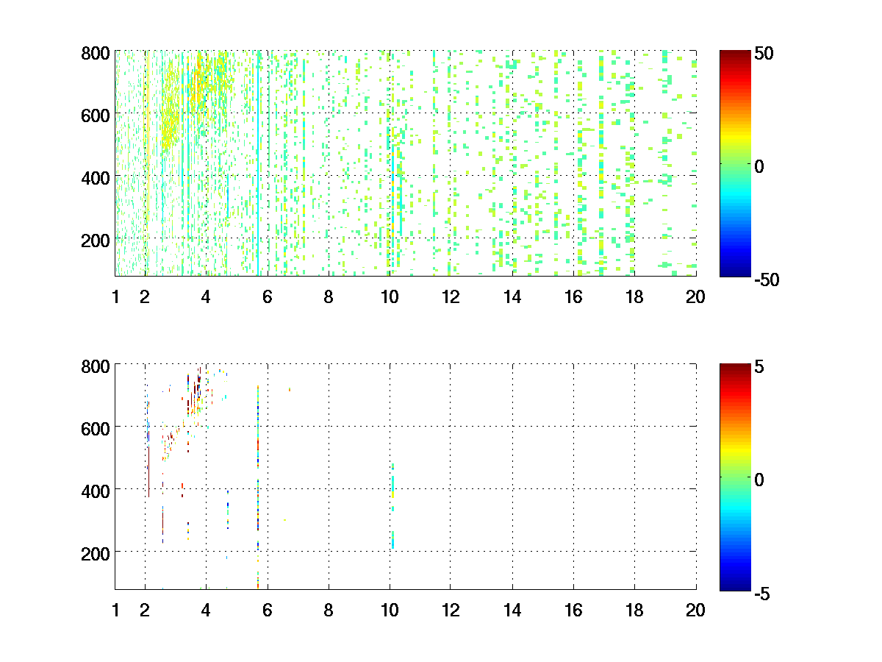Click x-axis tick '20' under the lower heatmap
The width and height of the screenshot is (882, 662).
695,610
